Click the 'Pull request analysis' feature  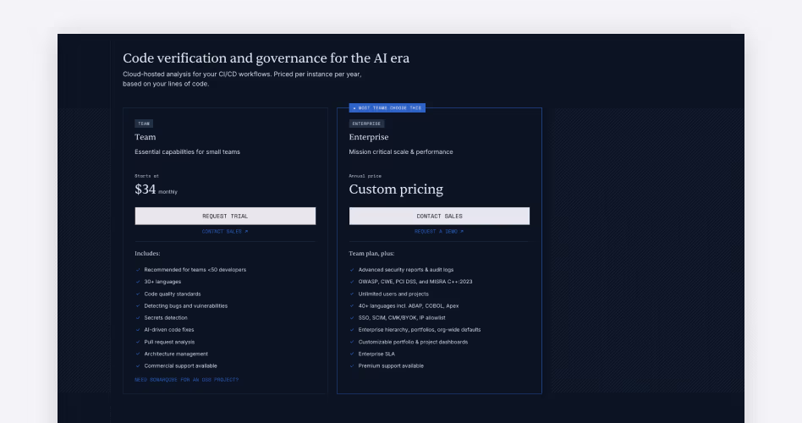tap(169, 342)
